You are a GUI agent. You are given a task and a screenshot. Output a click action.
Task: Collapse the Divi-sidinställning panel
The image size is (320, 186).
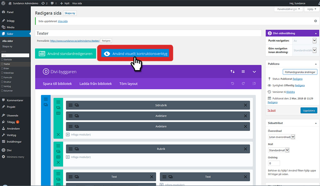316,33
